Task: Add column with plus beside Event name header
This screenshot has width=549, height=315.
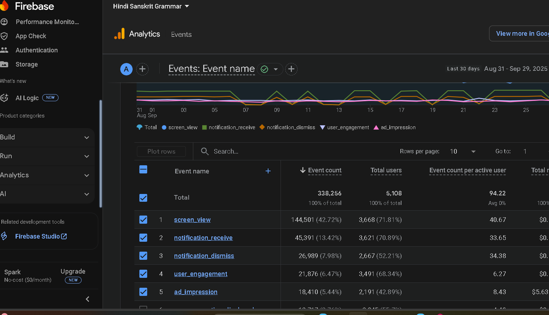Action: 268,171
